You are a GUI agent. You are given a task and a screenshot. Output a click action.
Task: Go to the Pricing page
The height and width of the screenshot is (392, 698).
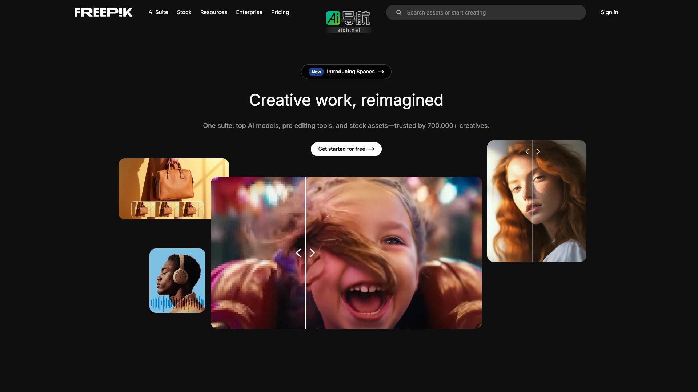pos(280,12)
